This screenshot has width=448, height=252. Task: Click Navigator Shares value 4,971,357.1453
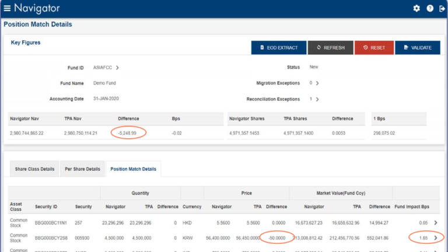(244, 133)
